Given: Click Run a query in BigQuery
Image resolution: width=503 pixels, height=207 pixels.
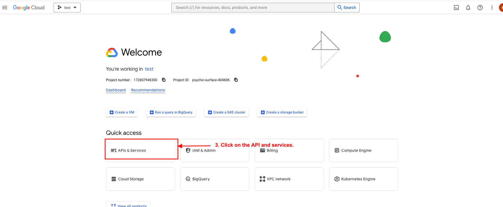Looking at the screenshot, I should coord(171,112).
